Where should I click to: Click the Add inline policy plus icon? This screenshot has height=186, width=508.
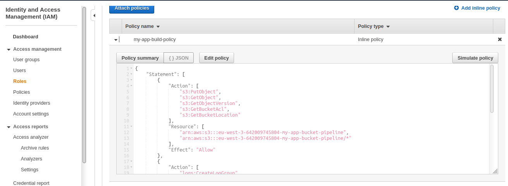click(456, 8)
